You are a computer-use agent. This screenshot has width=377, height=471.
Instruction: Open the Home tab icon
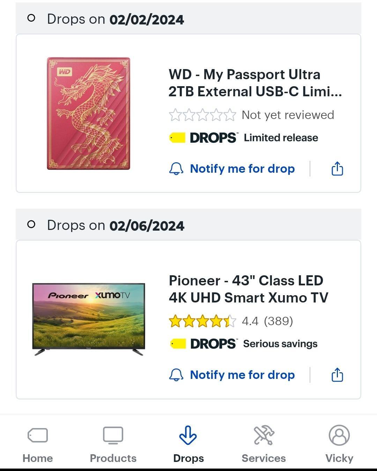coord(38,435)
